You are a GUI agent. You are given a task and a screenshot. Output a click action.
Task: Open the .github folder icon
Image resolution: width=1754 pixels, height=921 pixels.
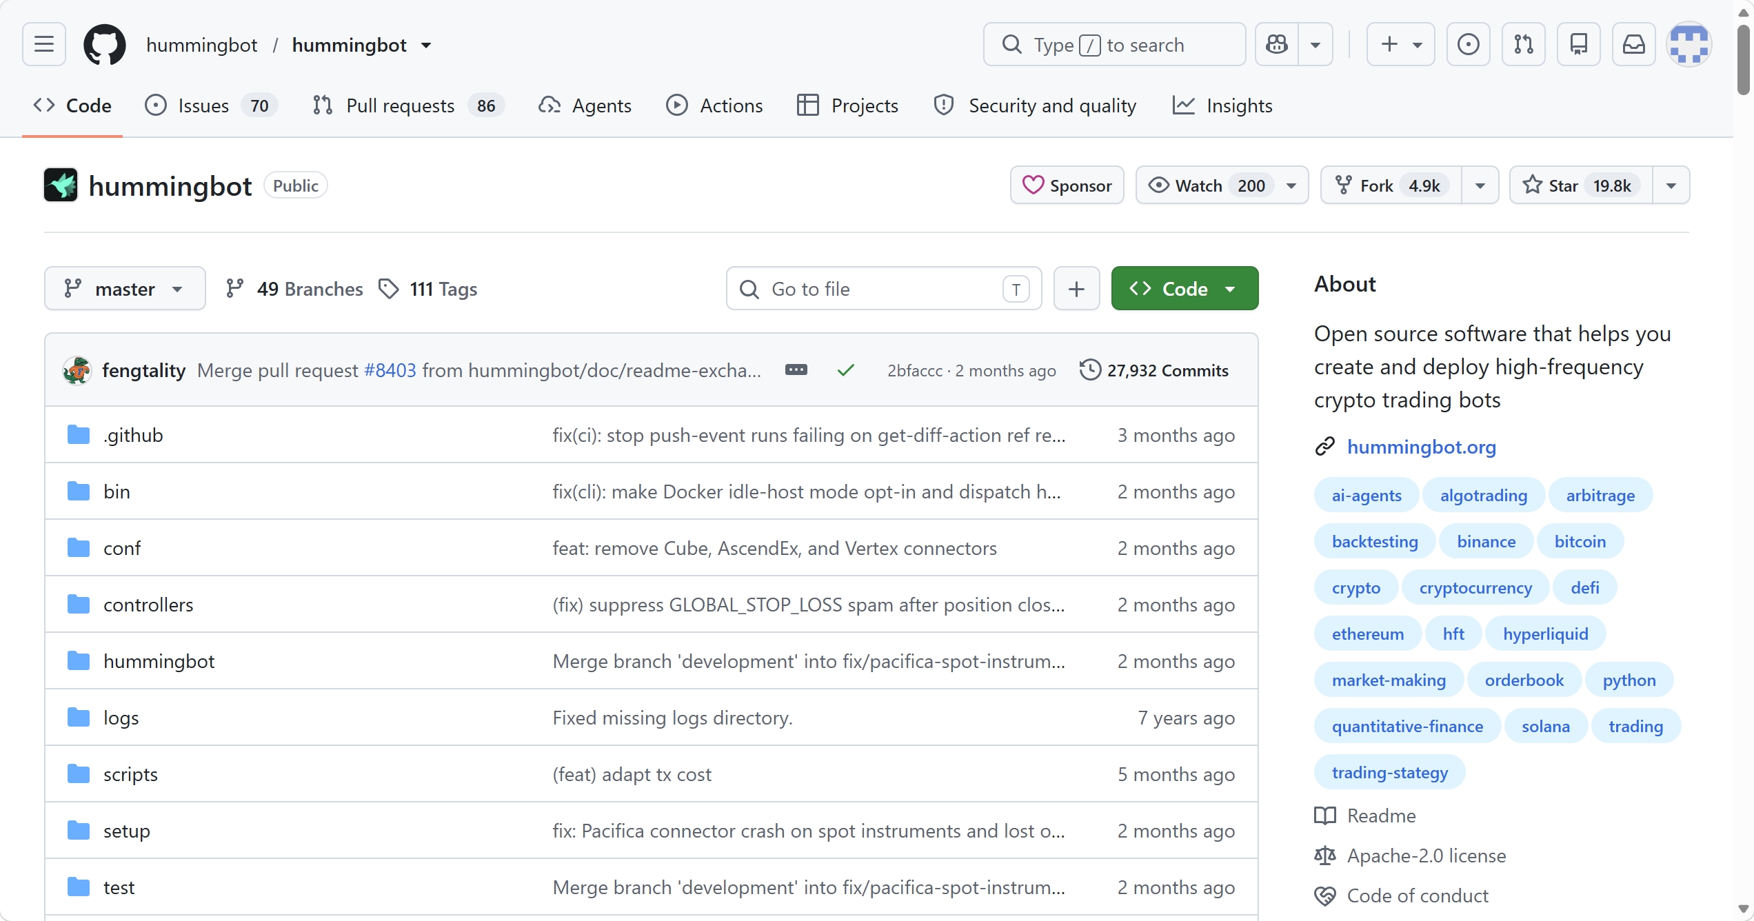point(79,435)
